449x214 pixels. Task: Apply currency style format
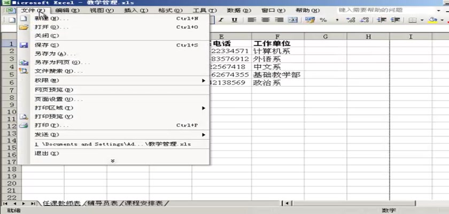pyautogui.click(x=310, y=20)
